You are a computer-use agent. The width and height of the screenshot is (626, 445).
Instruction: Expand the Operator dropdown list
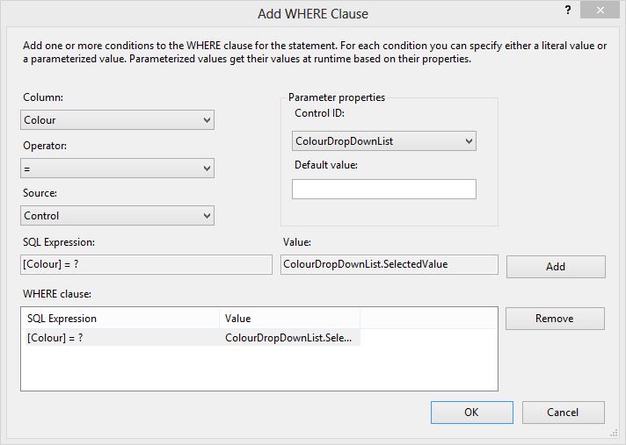tap(118, 169)
